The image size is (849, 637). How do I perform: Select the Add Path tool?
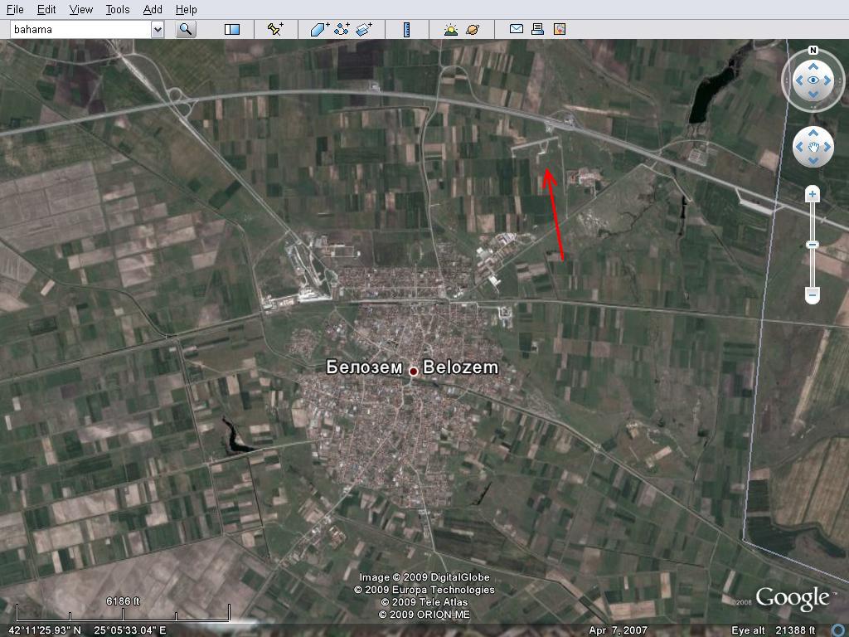(x=342, y=29)
